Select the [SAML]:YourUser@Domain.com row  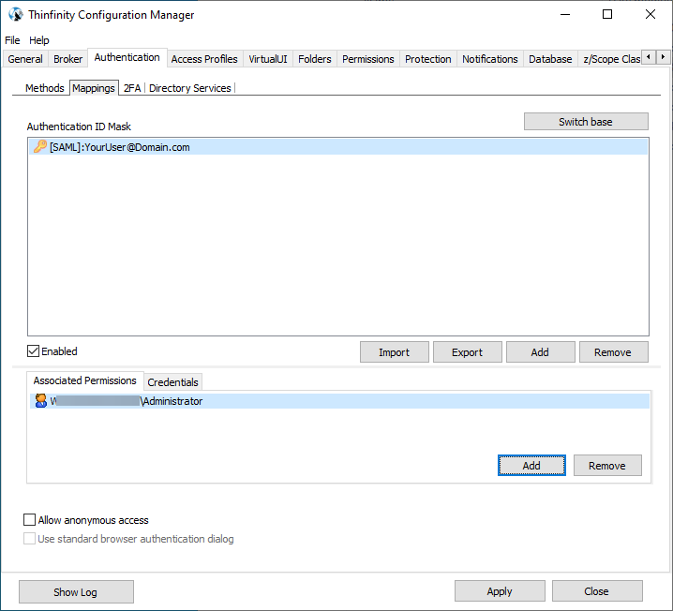(x=338, y=147)
